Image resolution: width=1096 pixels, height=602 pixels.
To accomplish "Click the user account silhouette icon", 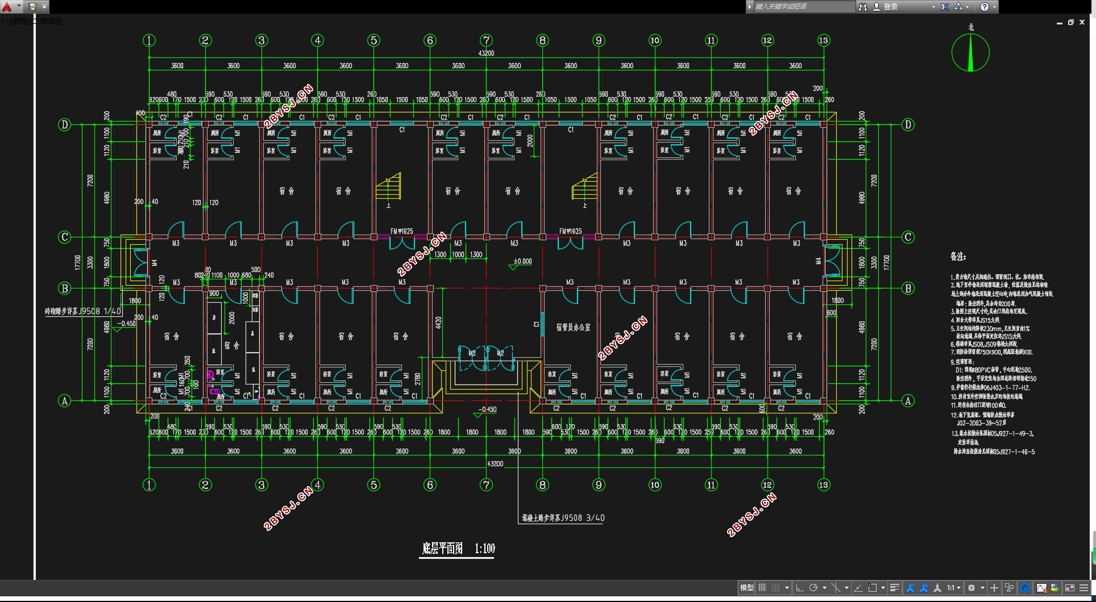I will click(x=877, y=7).
